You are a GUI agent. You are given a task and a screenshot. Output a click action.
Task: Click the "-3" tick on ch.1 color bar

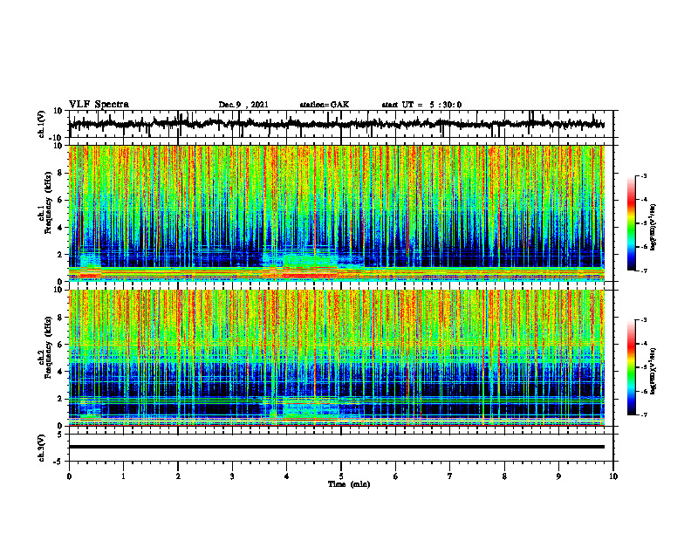[x=644, y=175]
